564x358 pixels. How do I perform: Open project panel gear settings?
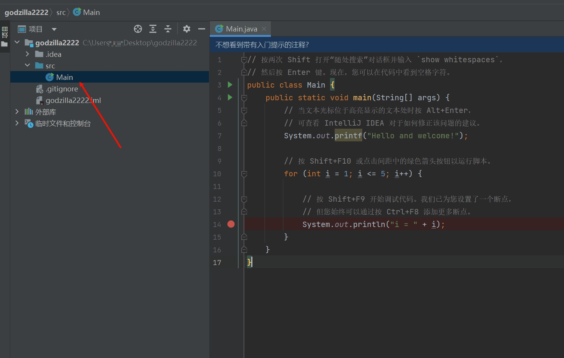tap(187, 29)
